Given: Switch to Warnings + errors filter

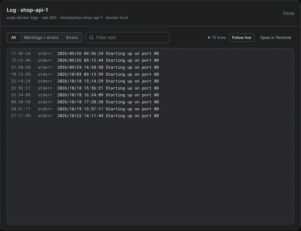Looking at the screenshot, I should (41, 38).
